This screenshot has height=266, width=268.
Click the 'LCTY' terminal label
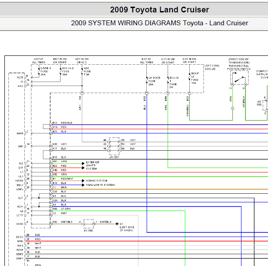pyautogui.click(x=19, y=215)
